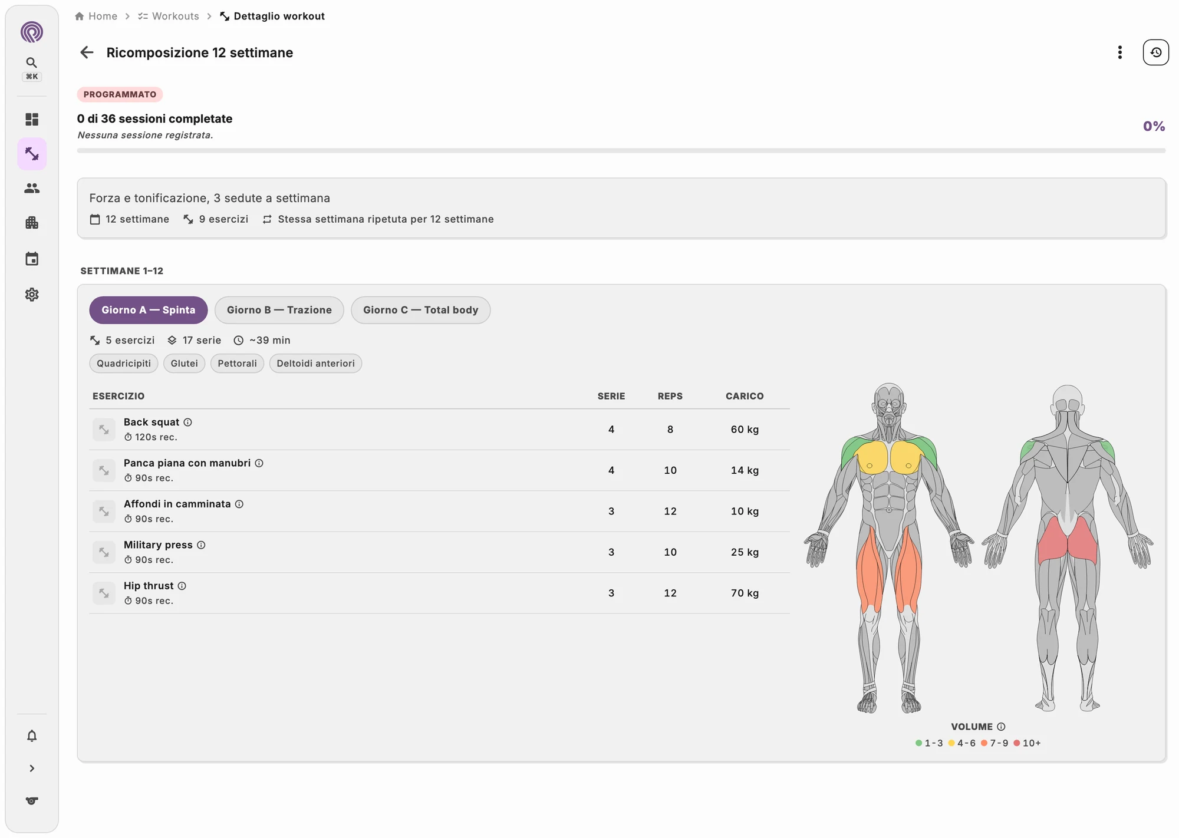Select the Giorno A — Spinta tab
This screenshot has width=1179, height=838.
148,310
